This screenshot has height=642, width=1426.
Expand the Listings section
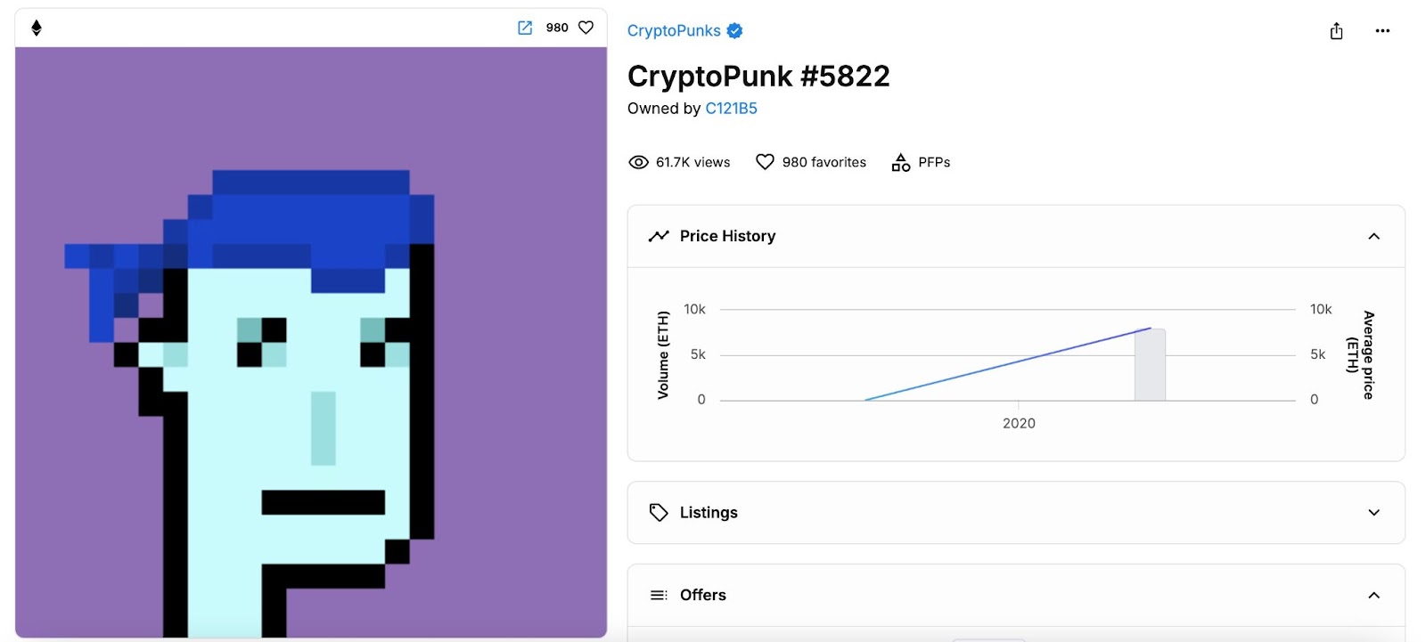[x=1373, y=513]
